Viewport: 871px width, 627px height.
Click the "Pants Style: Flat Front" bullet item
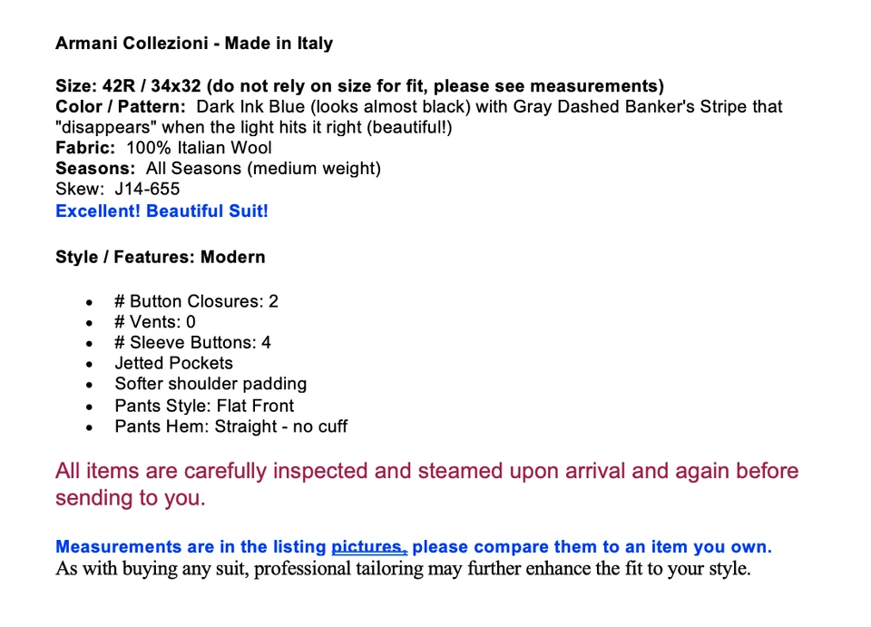pos(204,406)
